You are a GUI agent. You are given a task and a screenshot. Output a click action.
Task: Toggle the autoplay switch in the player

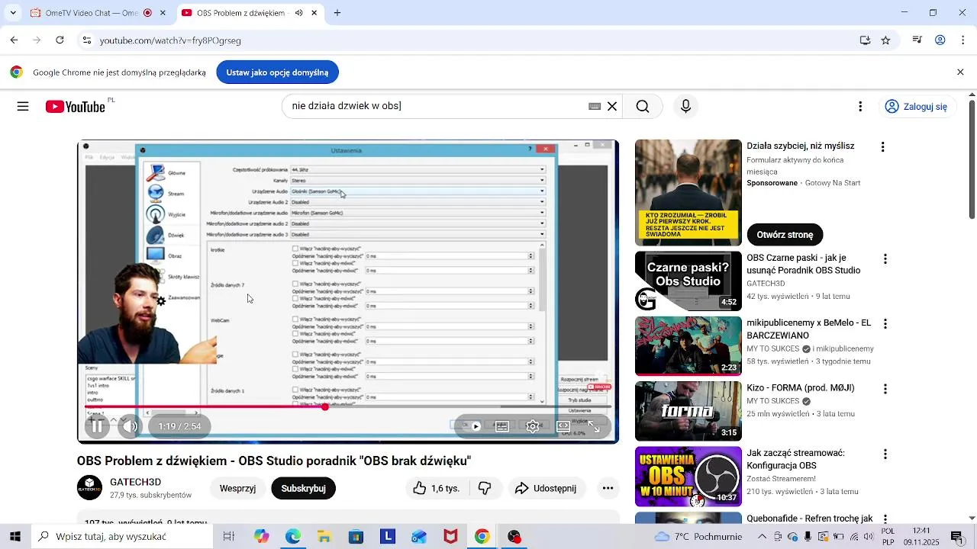coord(471,426)
